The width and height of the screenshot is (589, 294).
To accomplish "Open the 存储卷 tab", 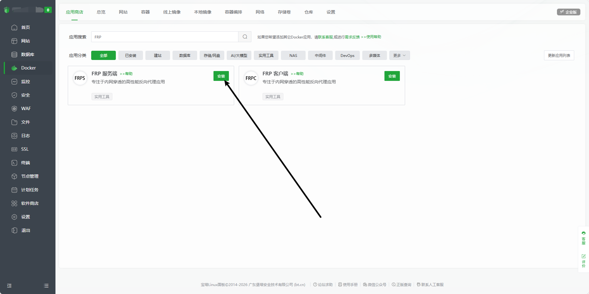I will (x=284, y=12).
